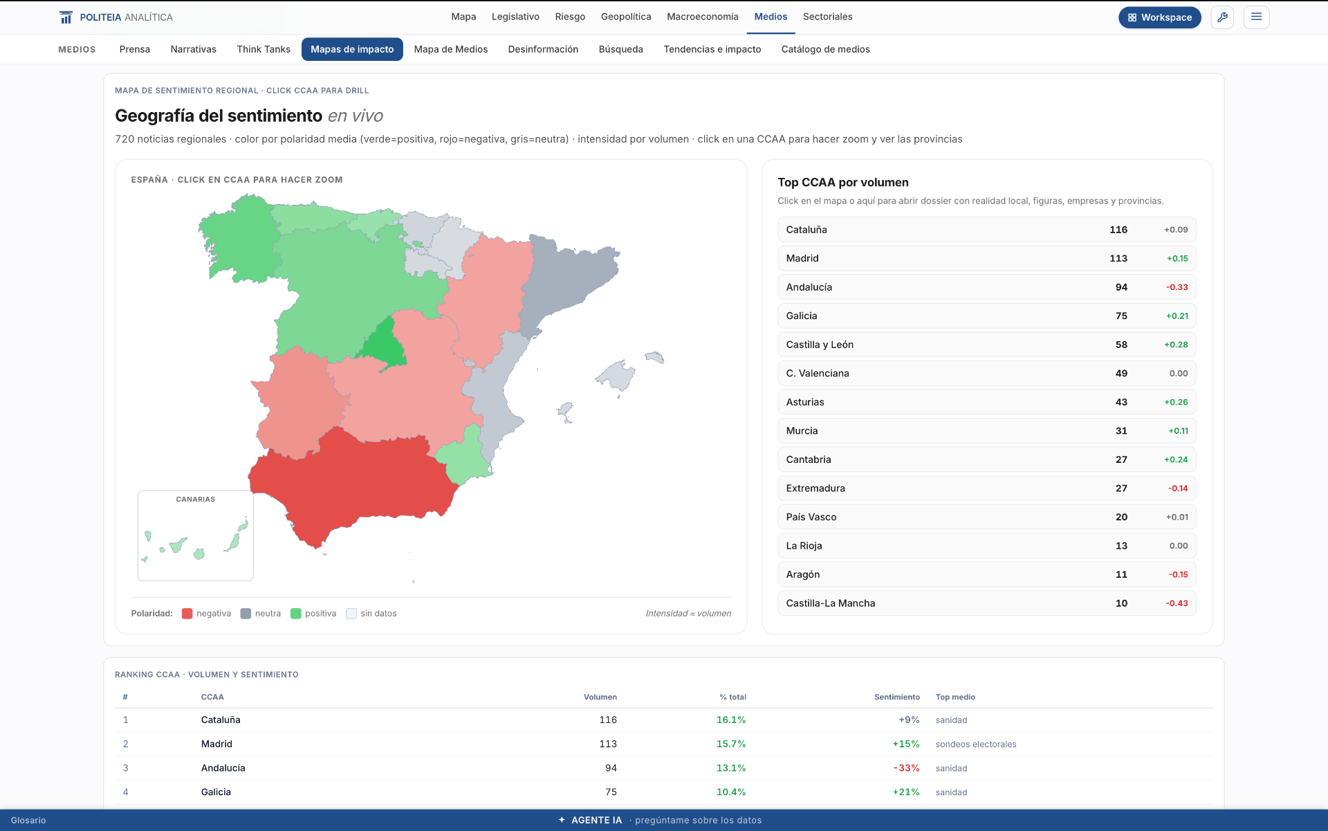1328x831 pixels.
Task: Open the Narrativas tab
Action: [x=194, y=49]
